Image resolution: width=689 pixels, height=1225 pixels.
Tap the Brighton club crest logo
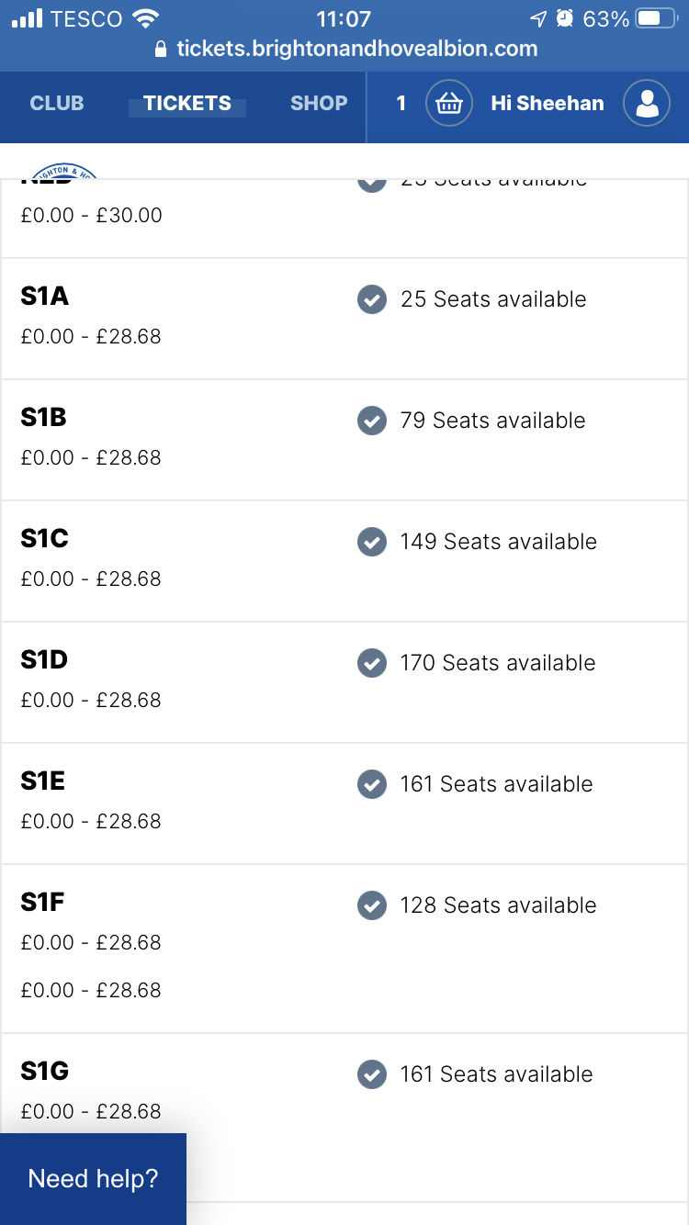tap(64, 173)
